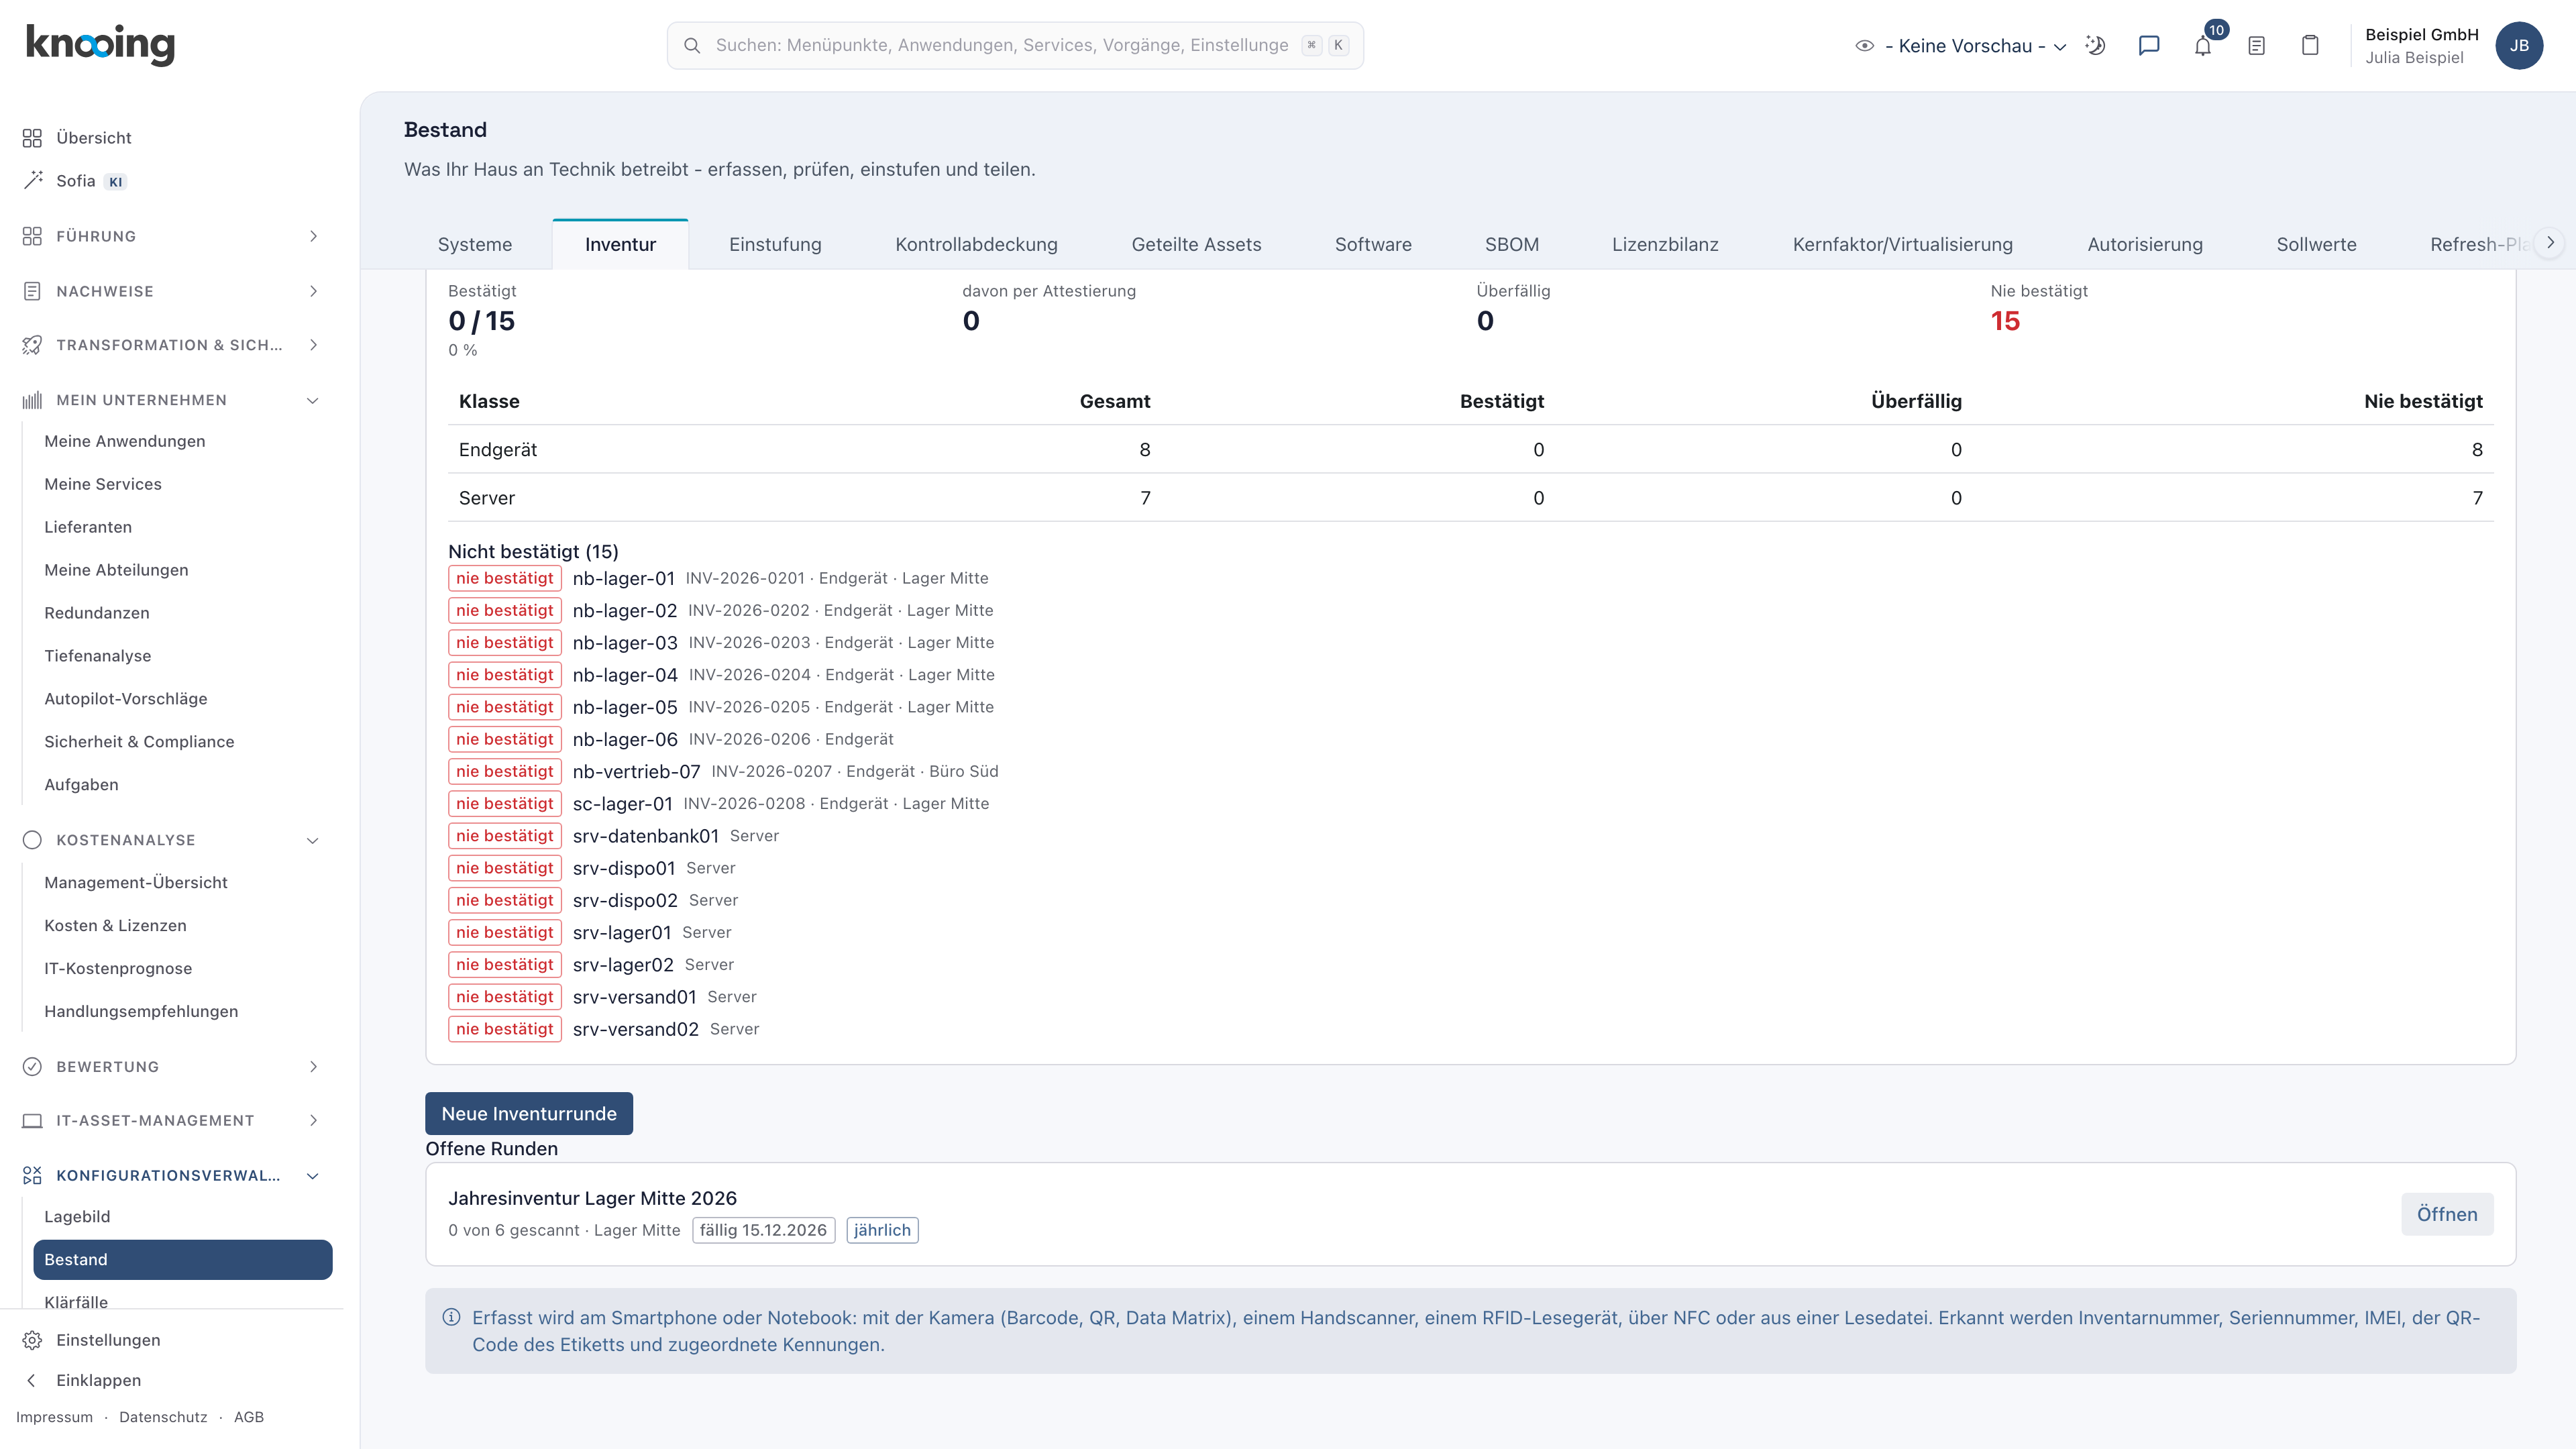Switch to the Einstufung tab

tap(775, 245)
